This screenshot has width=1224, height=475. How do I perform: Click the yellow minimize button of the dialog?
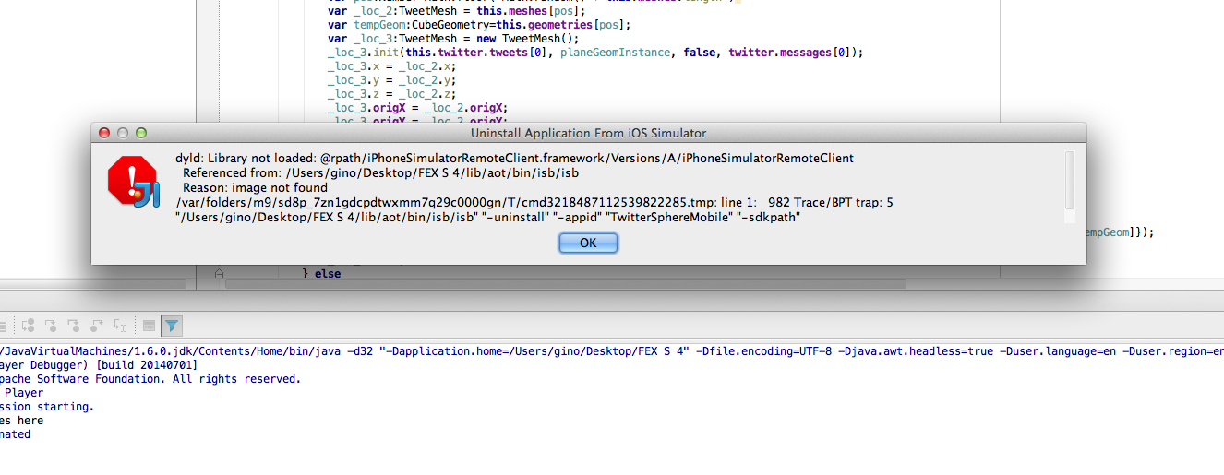pyautogui.click(x=123, y=134)
